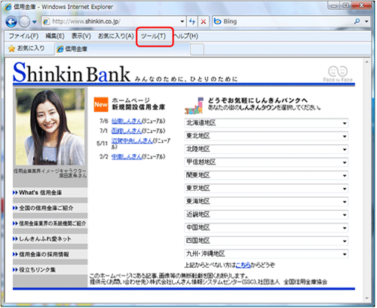
Task: Open the address bar URL dropdown
Action: (x=182, y=22)
